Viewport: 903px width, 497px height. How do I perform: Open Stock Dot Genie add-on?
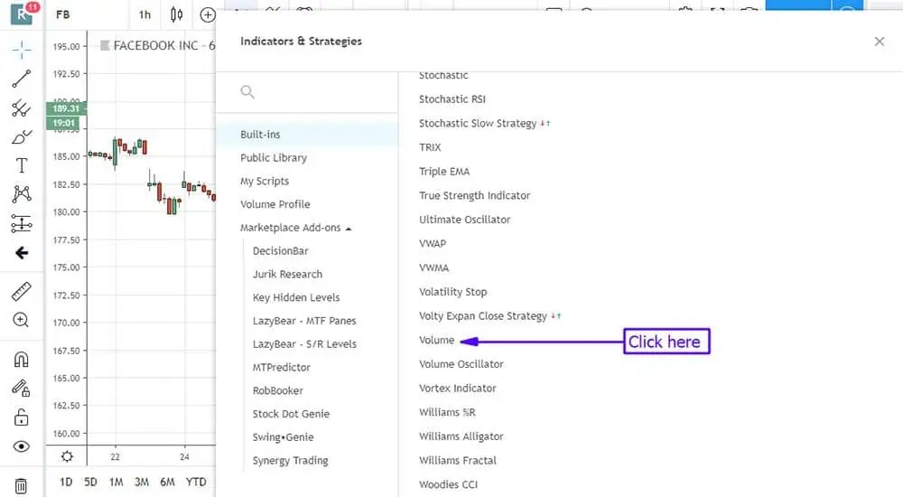291,414
